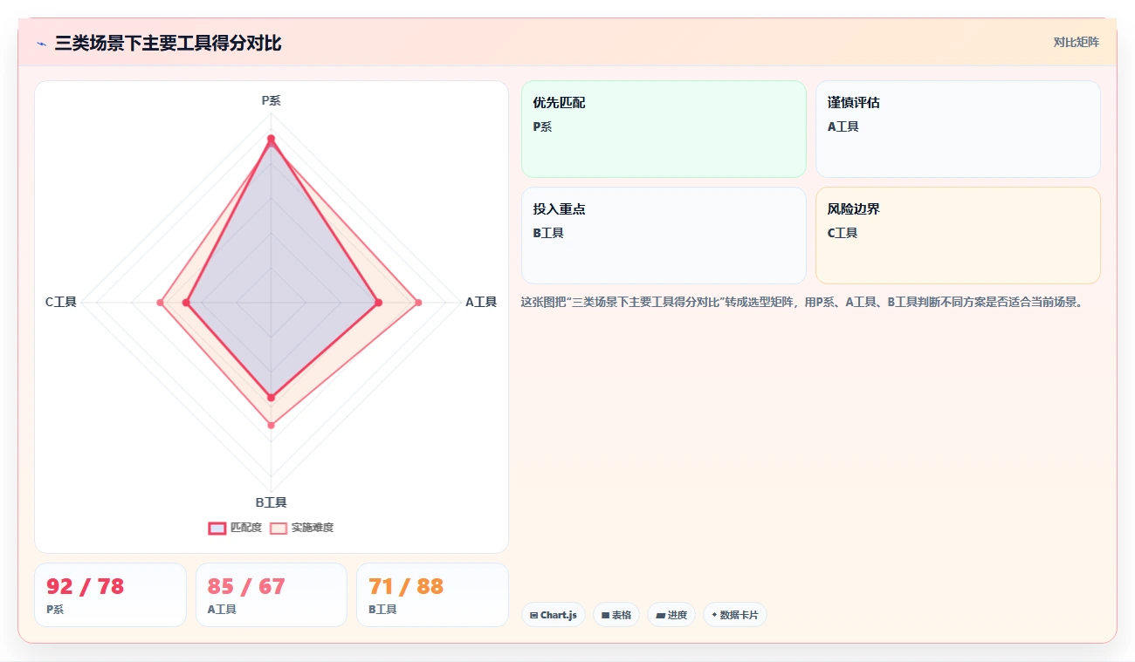Click the 匹配度 legend color box
The image size is (1135, 662).
click(x=217, y=528)
